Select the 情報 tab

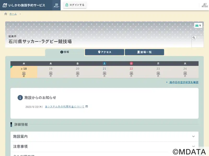[65, 52]
